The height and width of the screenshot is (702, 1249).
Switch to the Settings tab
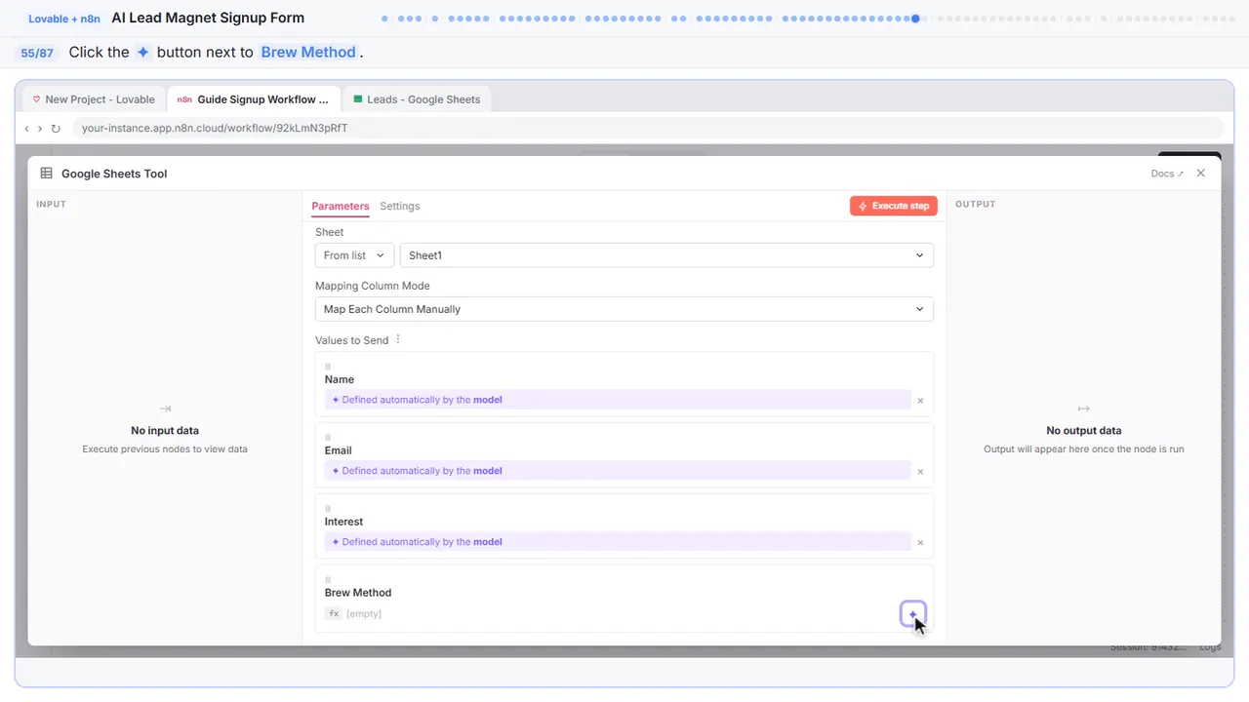[x=400, y=207]
